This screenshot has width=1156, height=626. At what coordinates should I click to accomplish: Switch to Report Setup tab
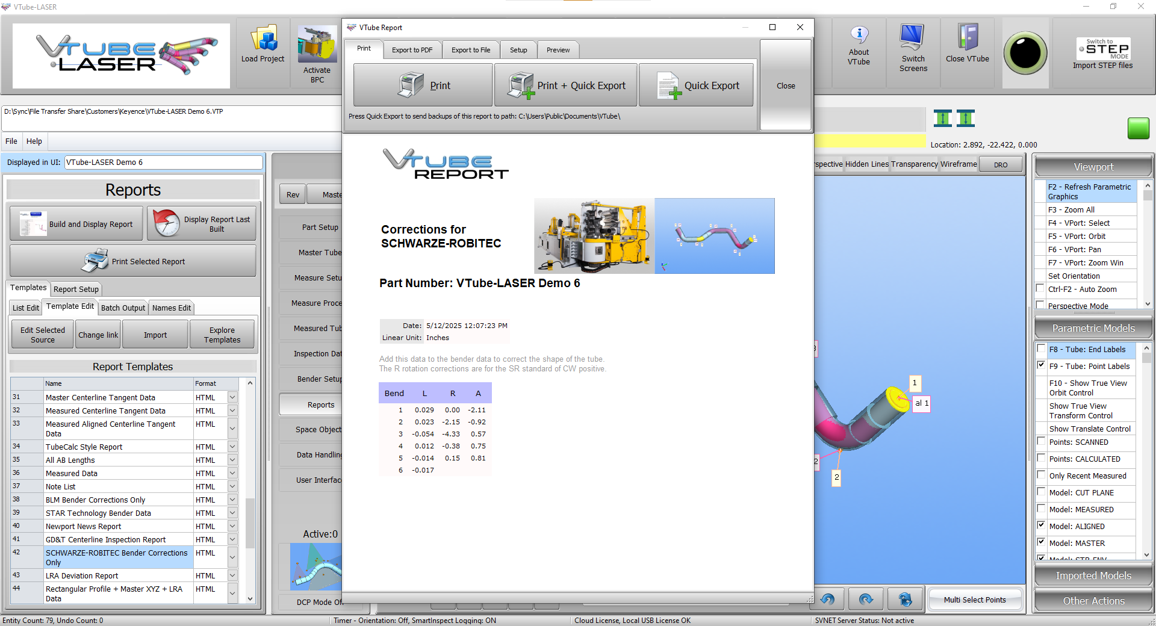(76, 289)
